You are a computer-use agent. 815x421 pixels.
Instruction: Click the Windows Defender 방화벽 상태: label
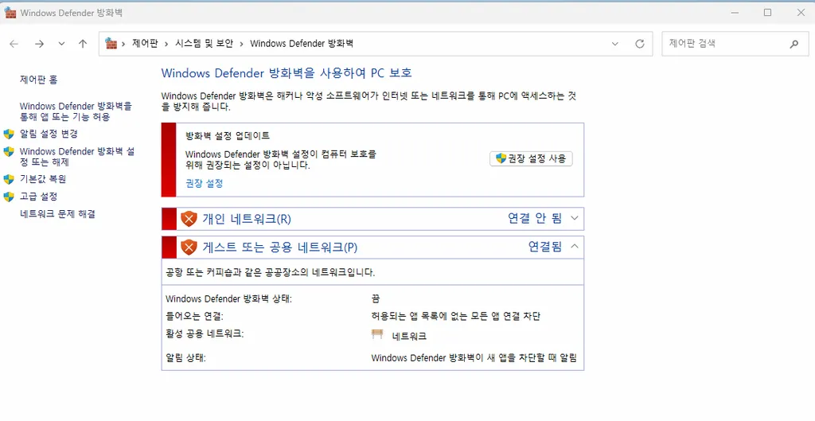coord(228,299)
